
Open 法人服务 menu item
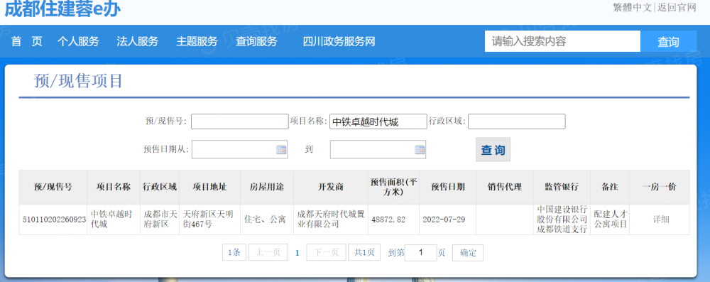pyautogui.click(x=138, y=42)
